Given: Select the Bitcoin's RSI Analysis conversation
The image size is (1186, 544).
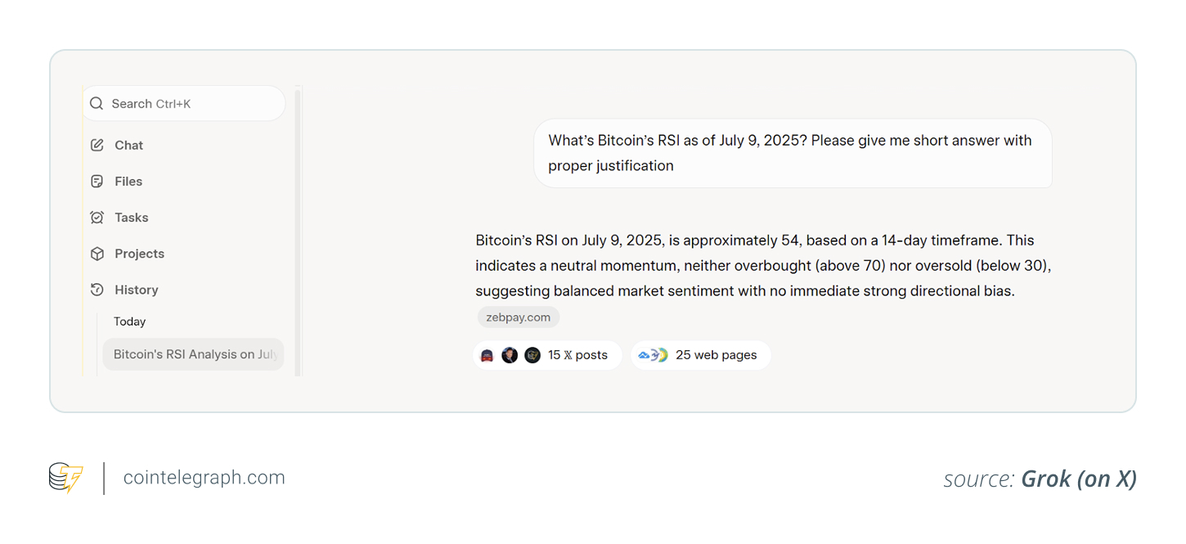Looking at the screenshot, I should 194,354.
